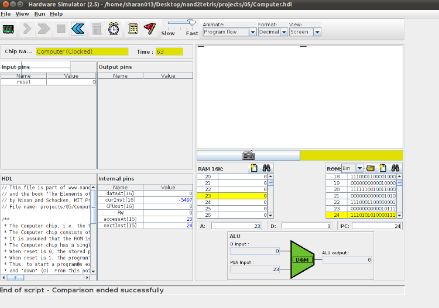Click the RAM 16K binoculars search icon
439x308 pixels.
[266, 169]
